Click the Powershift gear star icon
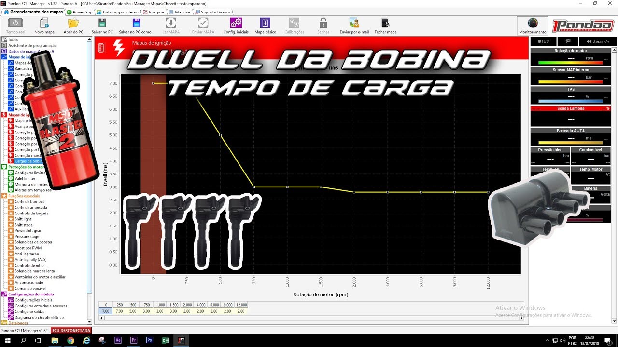This screenshot has height=347, width=618. point(11,230)
